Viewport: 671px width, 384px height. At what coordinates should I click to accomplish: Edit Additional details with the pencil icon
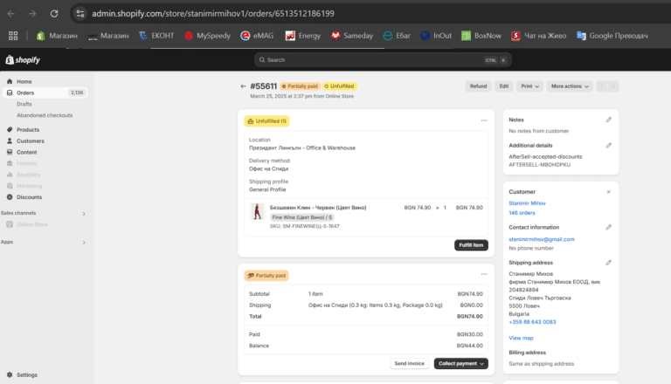609,145
